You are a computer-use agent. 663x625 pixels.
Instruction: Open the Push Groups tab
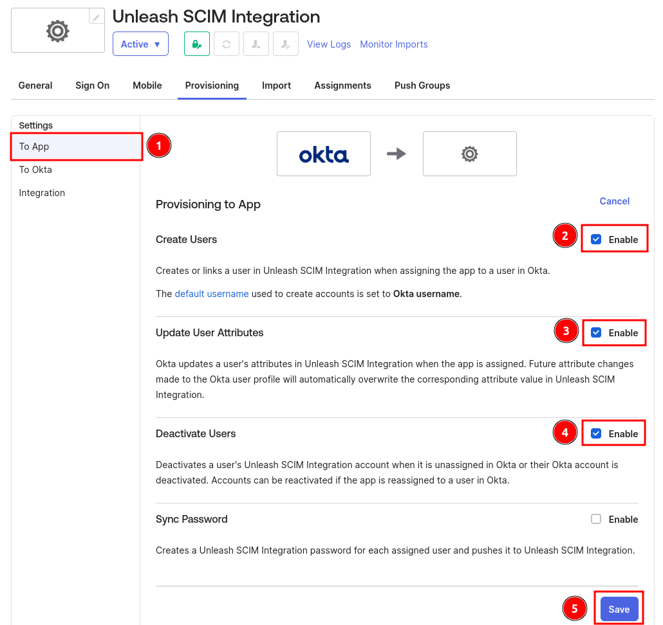tap(422, 85)
